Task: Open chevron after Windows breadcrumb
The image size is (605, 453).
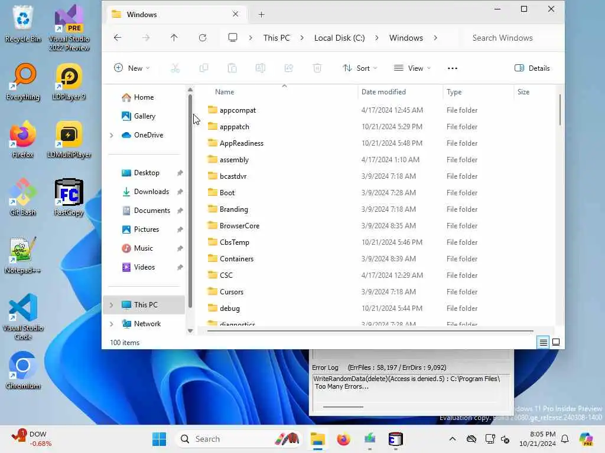Action: [x=435, y=38]
